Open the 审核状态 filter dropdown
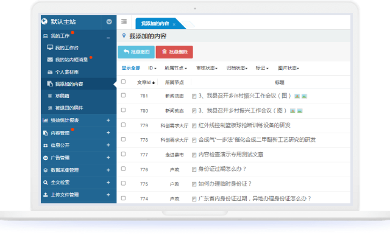Image resolution: width=390 pixels, height=235 pixels. click(207, 68)
